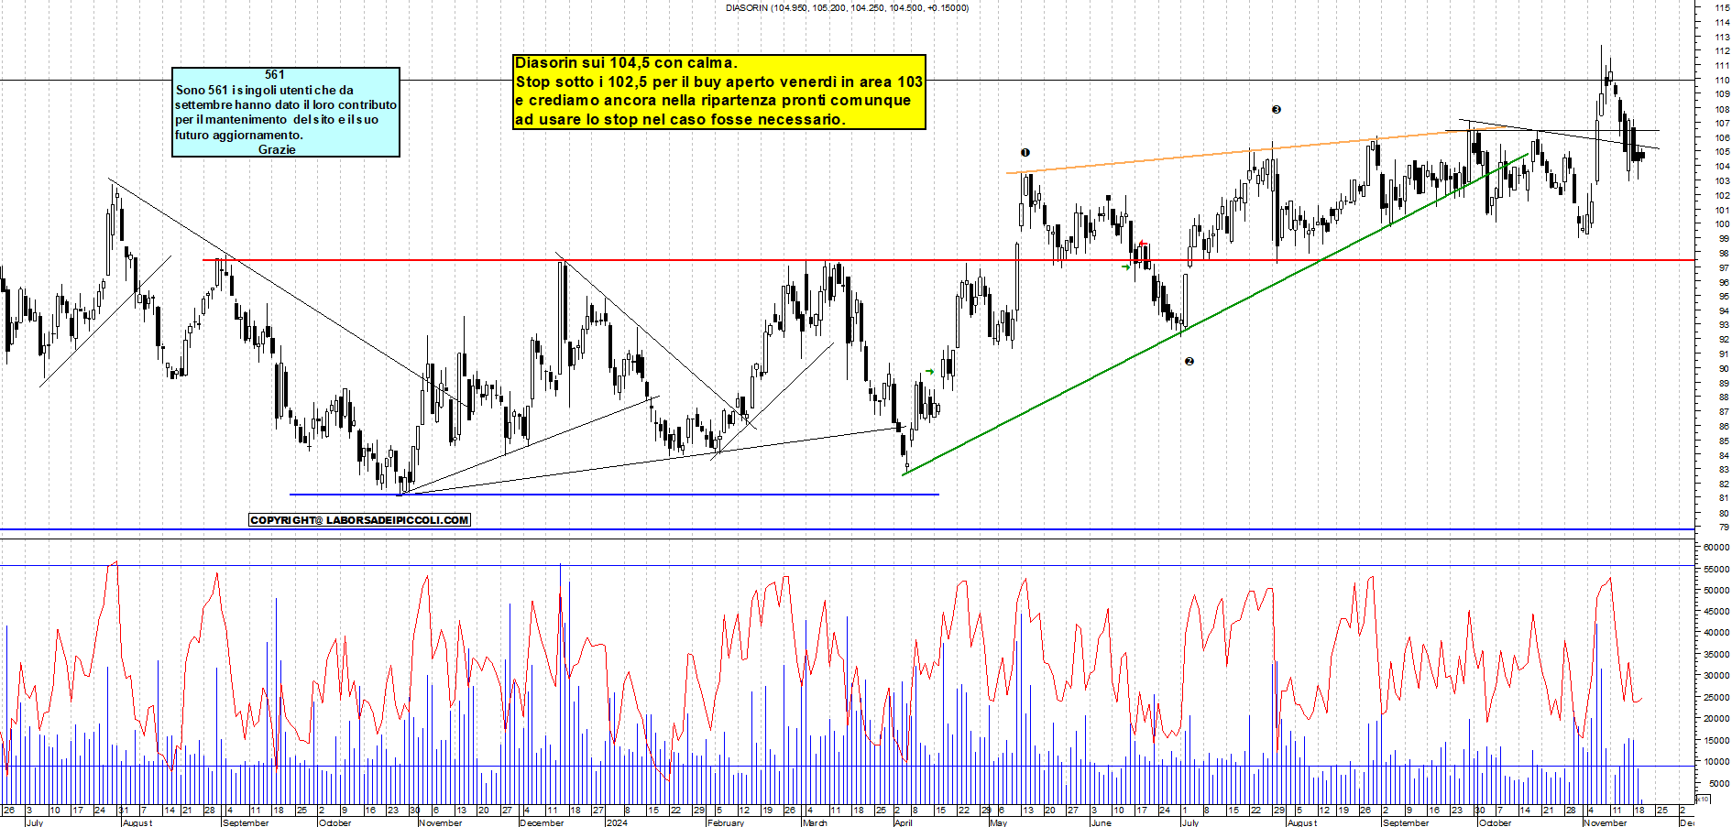Click the DIASORIN chart title with price values
Image resolution: width=1732 pixels, height=827 pixels.
tap(847, 8)
